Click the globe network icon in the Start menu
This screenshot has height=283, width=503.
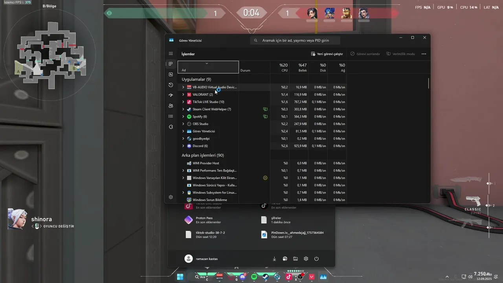pyautogui.click(x=285, y=259)
